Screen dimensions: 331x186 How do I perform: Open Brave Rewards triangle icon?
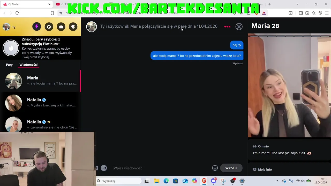click(x=264, y=13)
